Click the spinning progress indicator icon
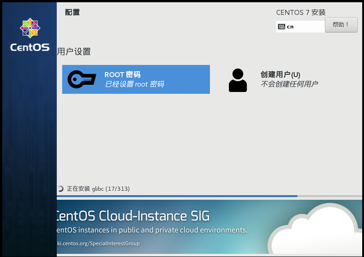The image size is (364, 257). point(60,188)
